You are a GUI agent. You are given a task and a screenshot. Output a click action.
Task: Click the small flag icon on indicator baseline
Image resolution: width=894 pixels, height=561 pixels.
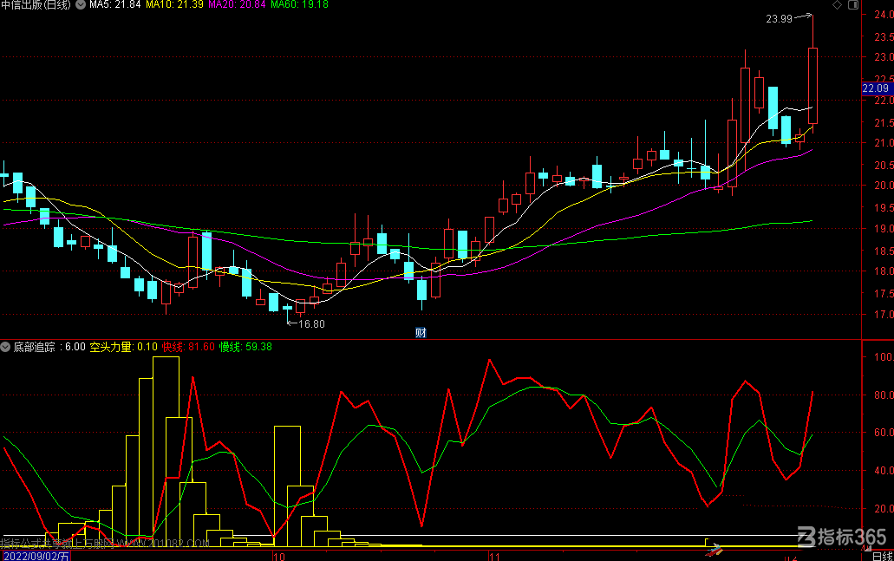714,551
